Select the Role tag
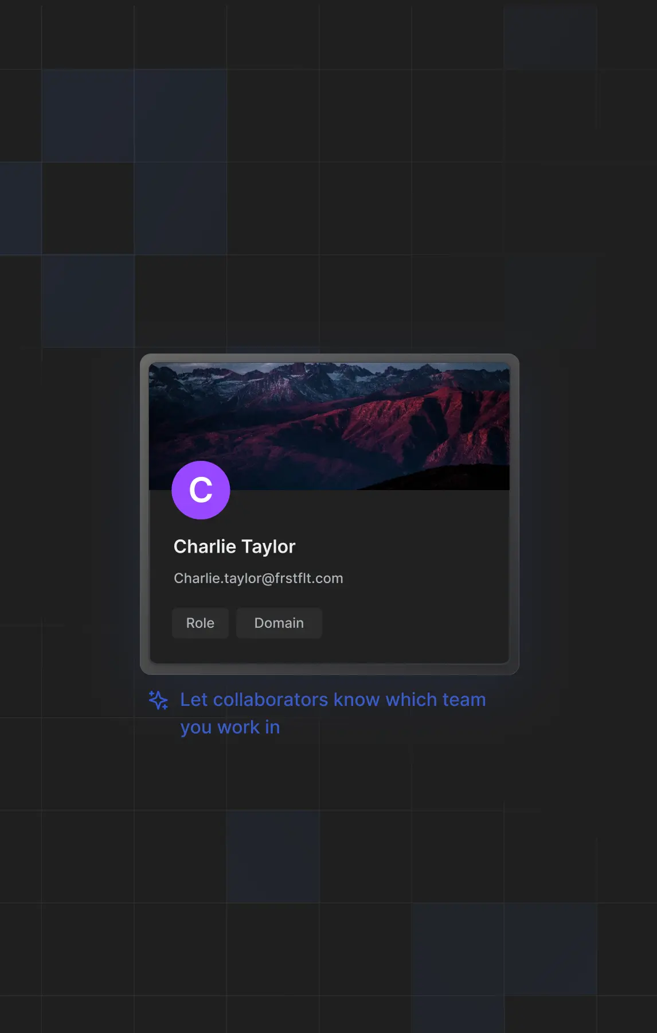Viewport: 657px width, 1033px height. click(200, 623)
